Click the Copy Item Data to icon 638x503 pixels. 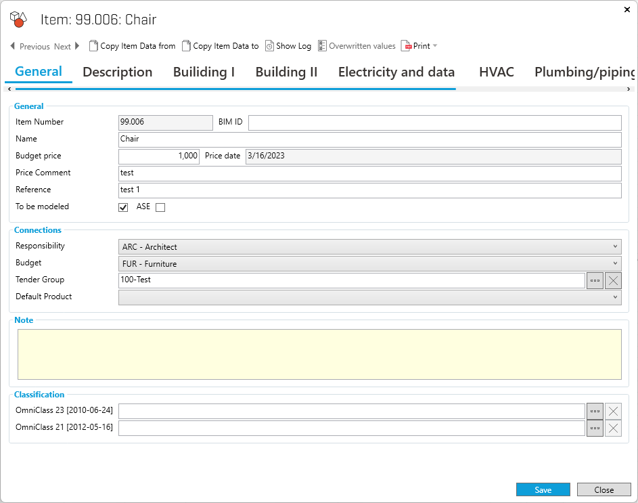click(x=186, y=46)
